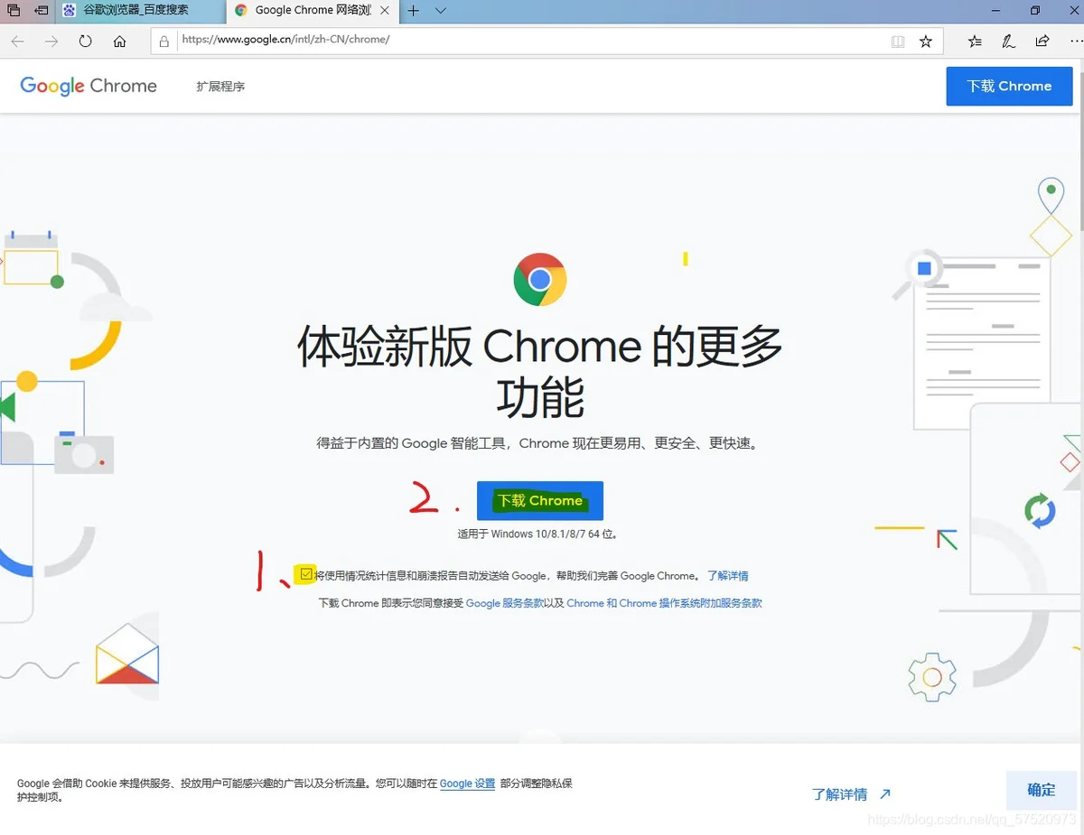Uncheck the usage statistics checkbox
Screen dimensions: 1084x835
307,574
